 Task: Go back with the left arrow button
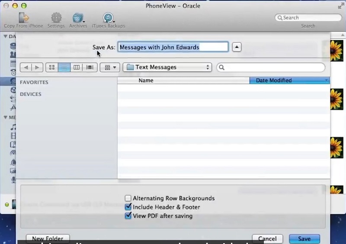[26, 67]
